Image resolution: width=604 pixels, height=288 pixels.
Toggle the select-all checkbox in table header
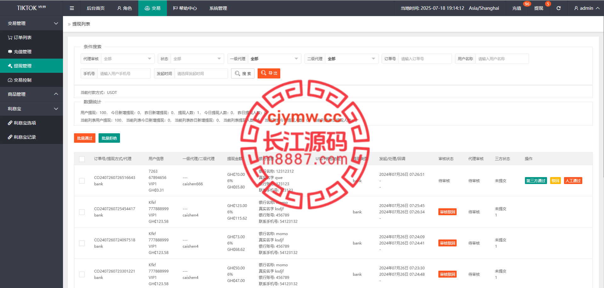(82, 159)
